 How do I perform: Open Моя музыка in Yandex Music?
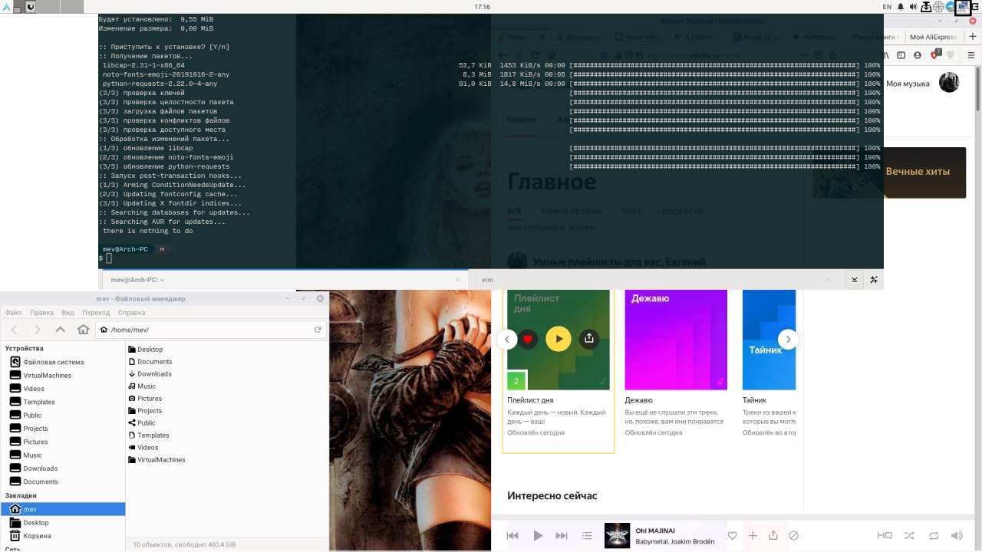(908, 84)
